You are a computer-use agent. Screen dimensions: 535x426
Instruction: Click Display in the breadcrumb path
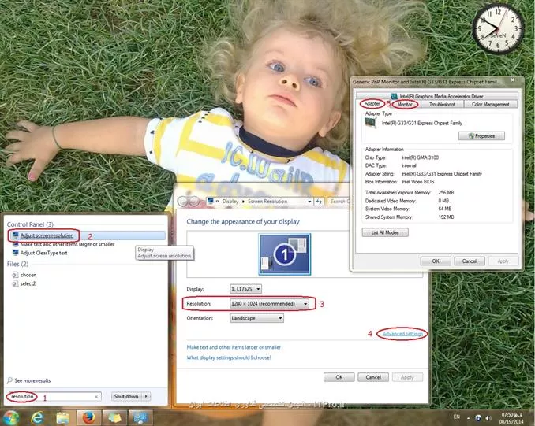[x=230, y=202]
